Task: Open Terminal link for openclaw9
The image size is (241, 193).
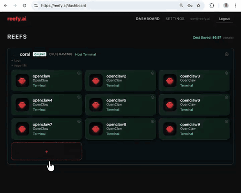Action: [x=187, y=134]
